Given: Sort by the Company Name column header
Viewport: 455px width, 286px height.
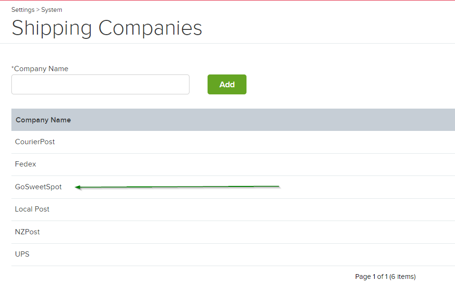Looking at the screenshot, I should click(x=43, y=120).
